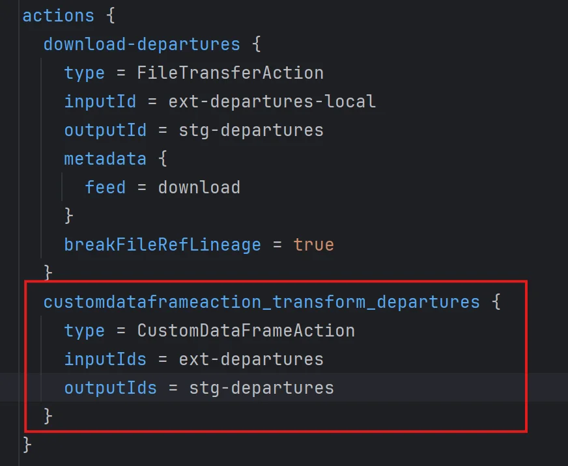Viewport: 568px width, 466px height.
Task: Select the download-departures block name
Action: pyautogui.click(x=141, y=44)
